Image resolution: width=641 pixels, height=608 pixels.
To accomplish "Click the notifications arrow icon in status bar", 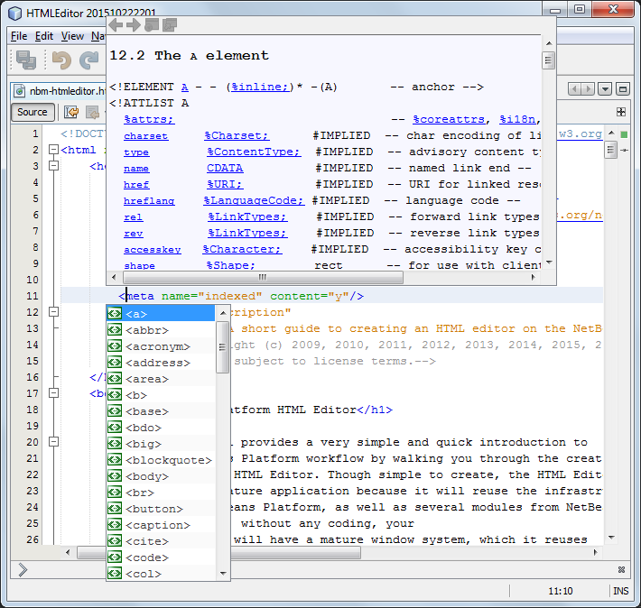I will (x=22, y=569).
